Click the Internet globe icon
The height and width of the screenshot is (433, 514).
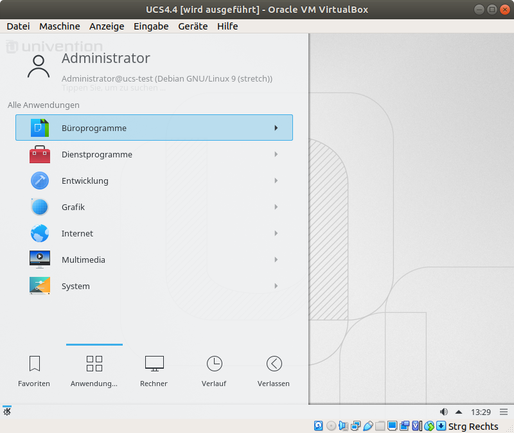(40, 233)
